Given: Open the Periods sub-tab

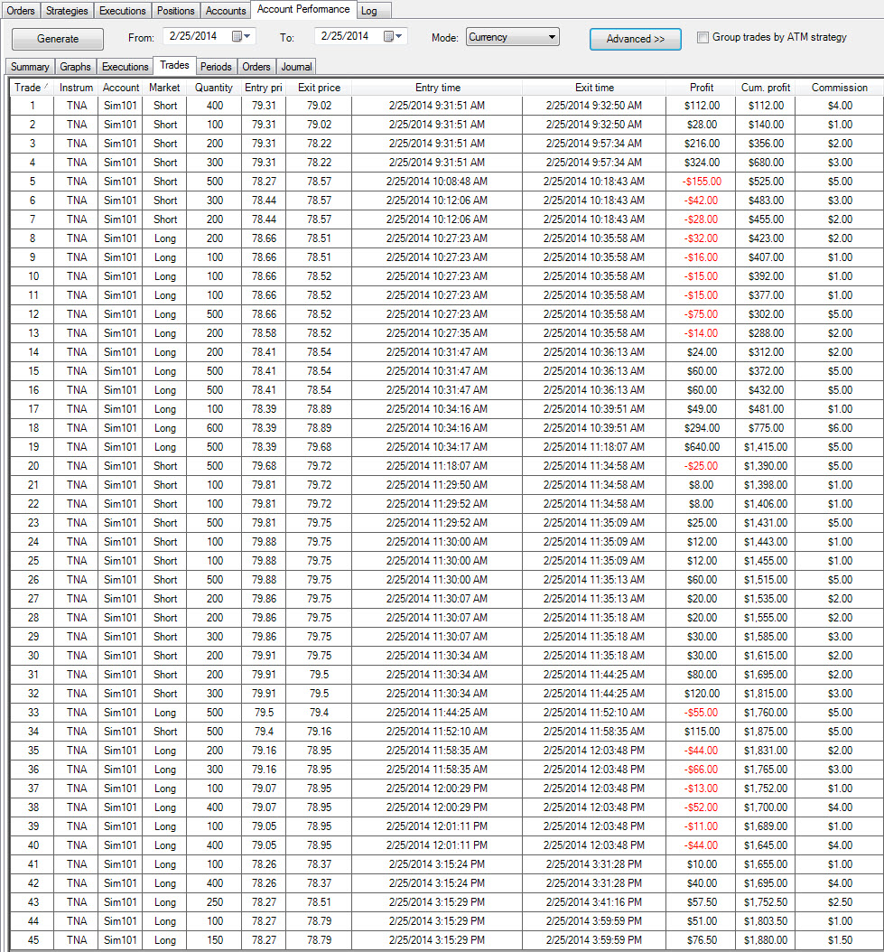Looking at the screenshot, I should (216, 67).
